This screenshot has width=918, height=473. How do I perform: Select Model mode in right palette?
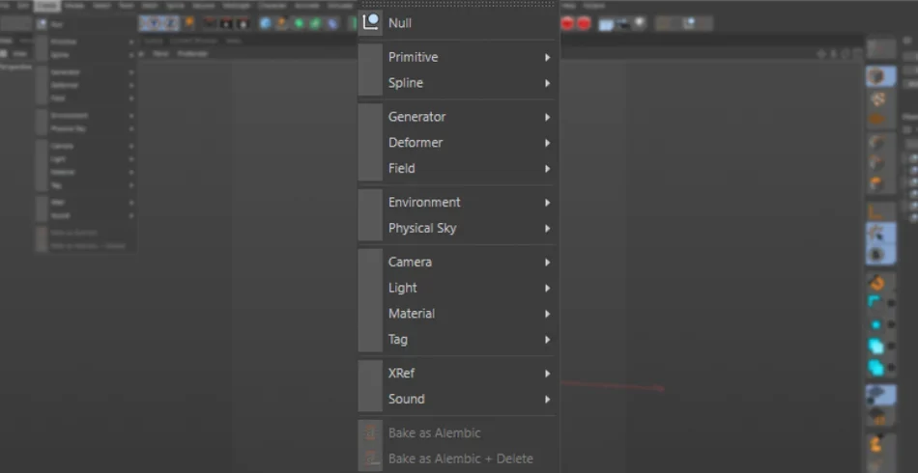876,76
